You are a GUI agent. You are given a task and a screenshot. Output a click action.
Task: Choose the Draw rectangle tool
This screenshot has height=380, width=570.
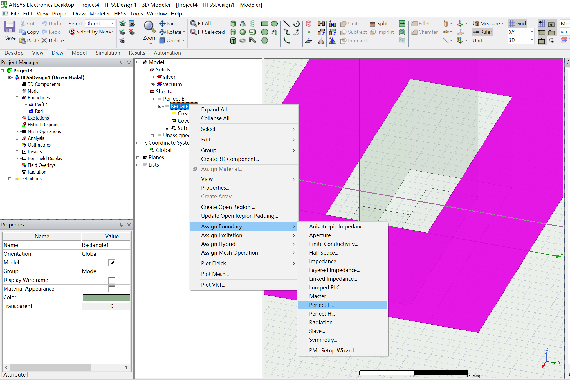coord(264,24)
